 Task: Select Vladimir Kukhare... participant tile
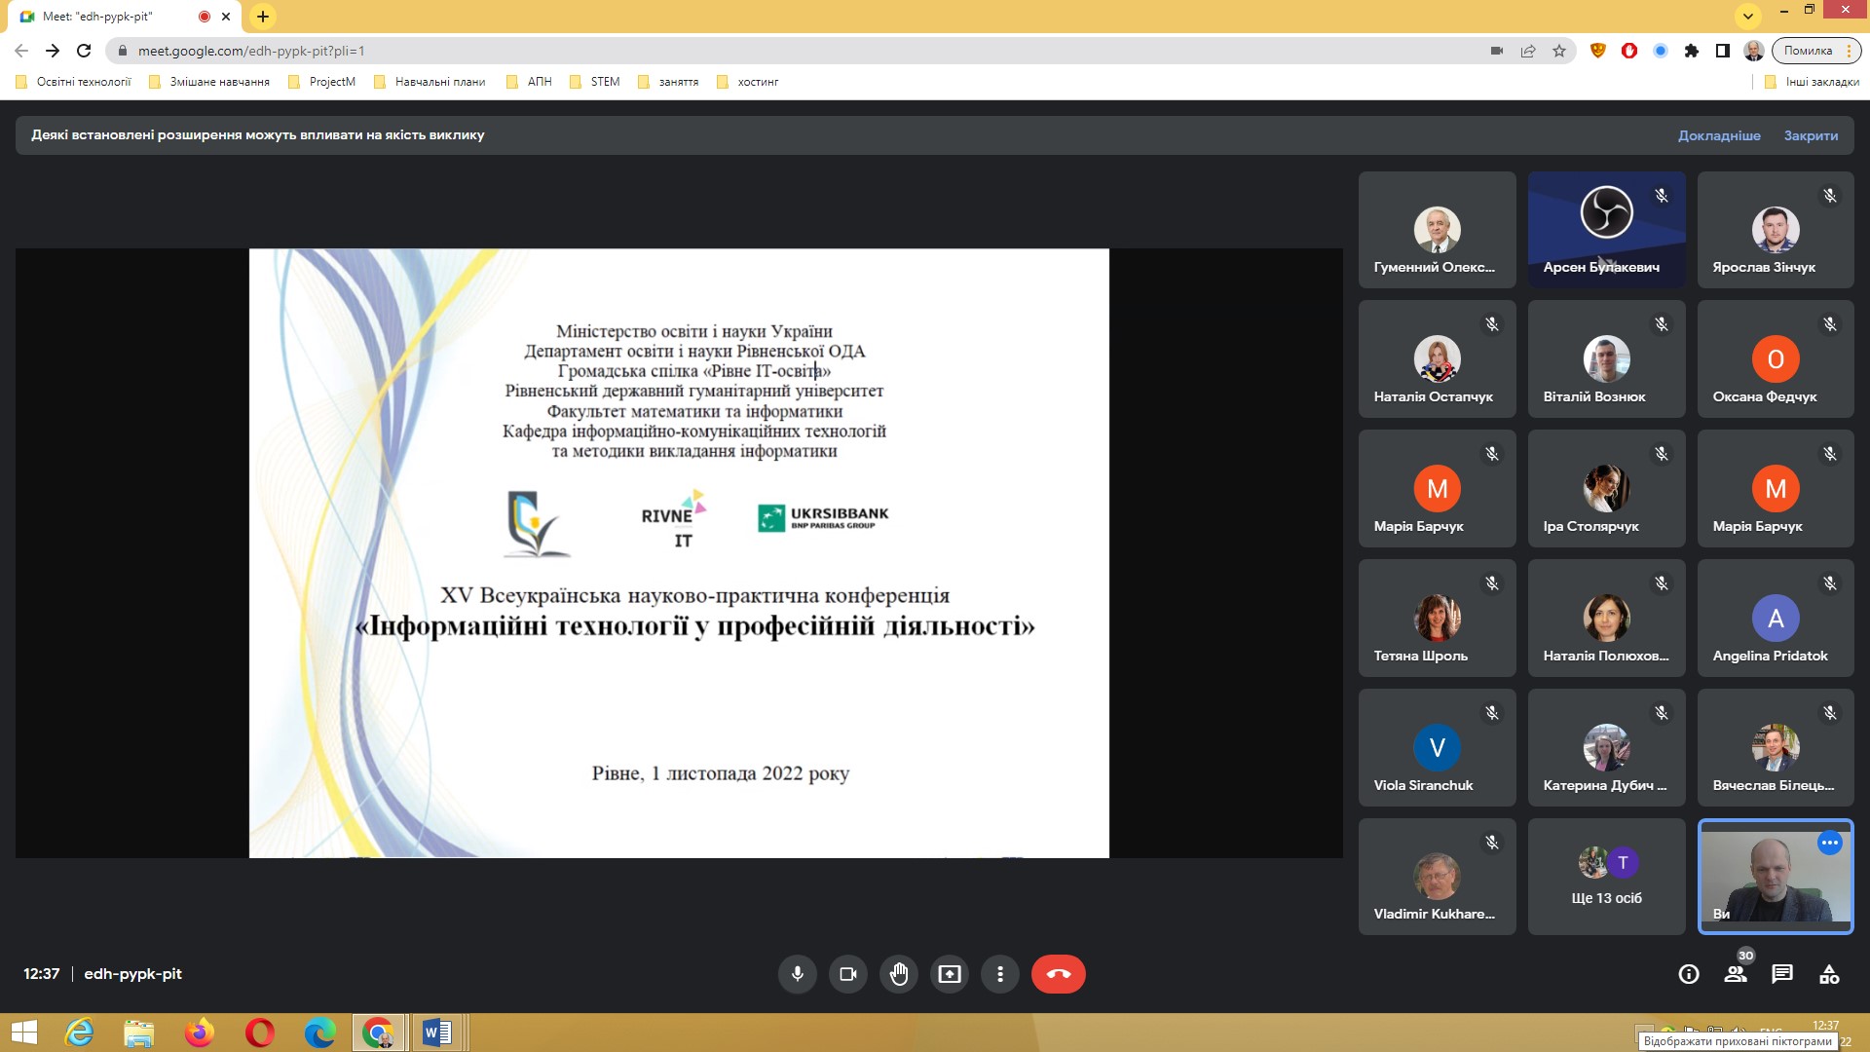coord(1437,877)
